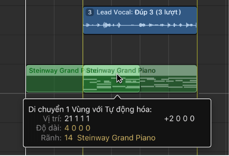Click the right yellow locator line above the help tag
The image size is (229, 156).
click(x=198, y=48)
